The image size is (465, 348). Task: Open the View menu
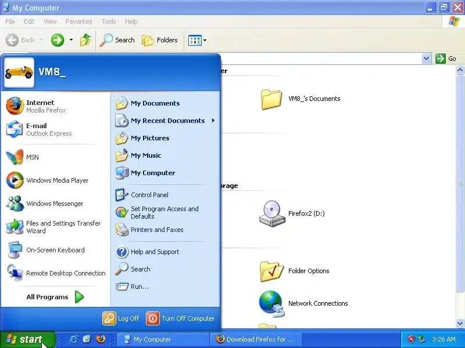click(x=50, y=21)
